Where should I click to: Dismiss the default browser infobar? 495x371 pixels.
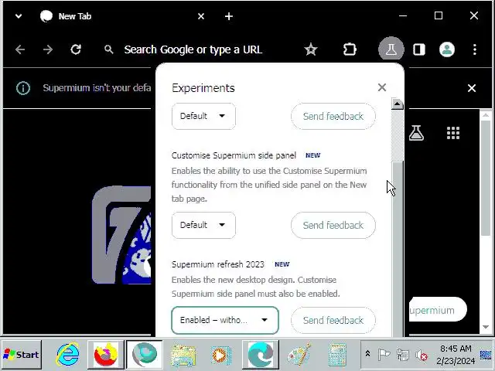tap(472, 88)
